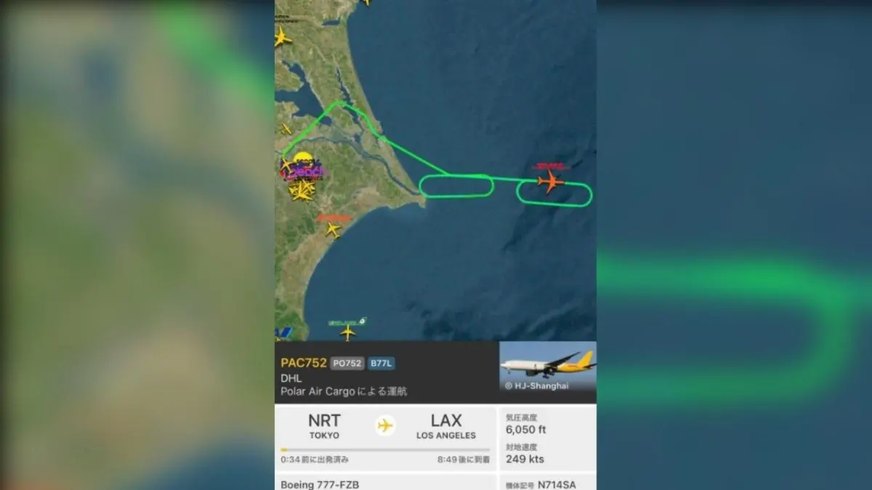Click the B77L aircraft type badge

tap(381, 364)
